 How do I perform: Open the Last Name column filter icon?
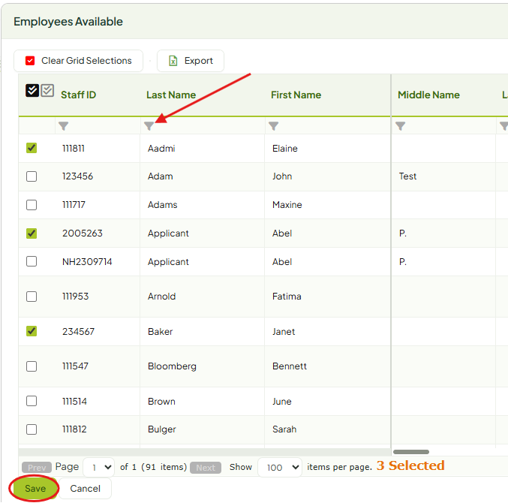click(149, 126)
